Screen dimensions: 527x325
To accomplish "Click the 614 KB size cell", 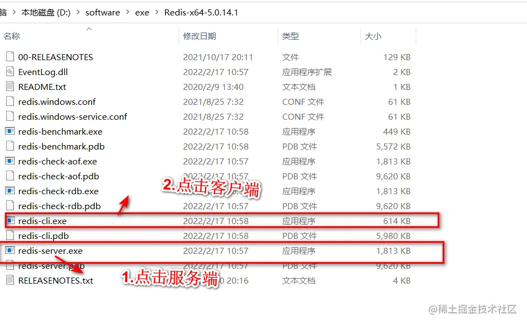I will coord(397,221).
